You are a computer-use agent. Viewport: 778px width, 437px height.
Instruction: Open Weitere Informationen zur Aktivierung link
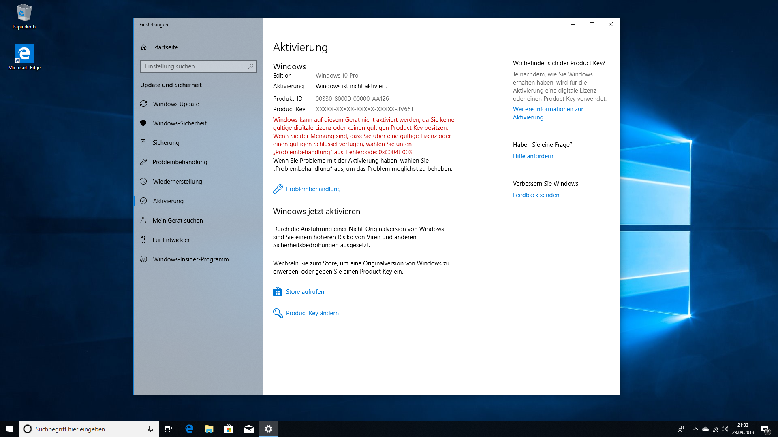[548, 113]
